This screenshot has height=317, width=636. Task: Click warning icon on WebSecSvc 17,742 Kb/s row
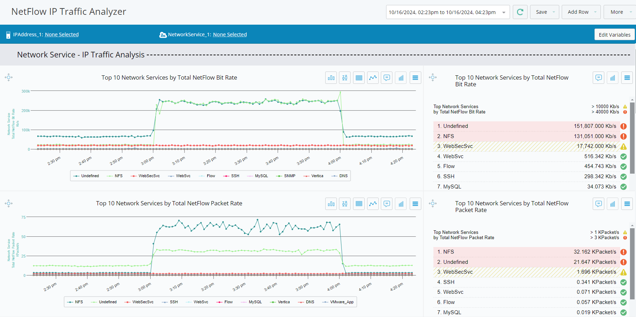click(x=623, y=147)
